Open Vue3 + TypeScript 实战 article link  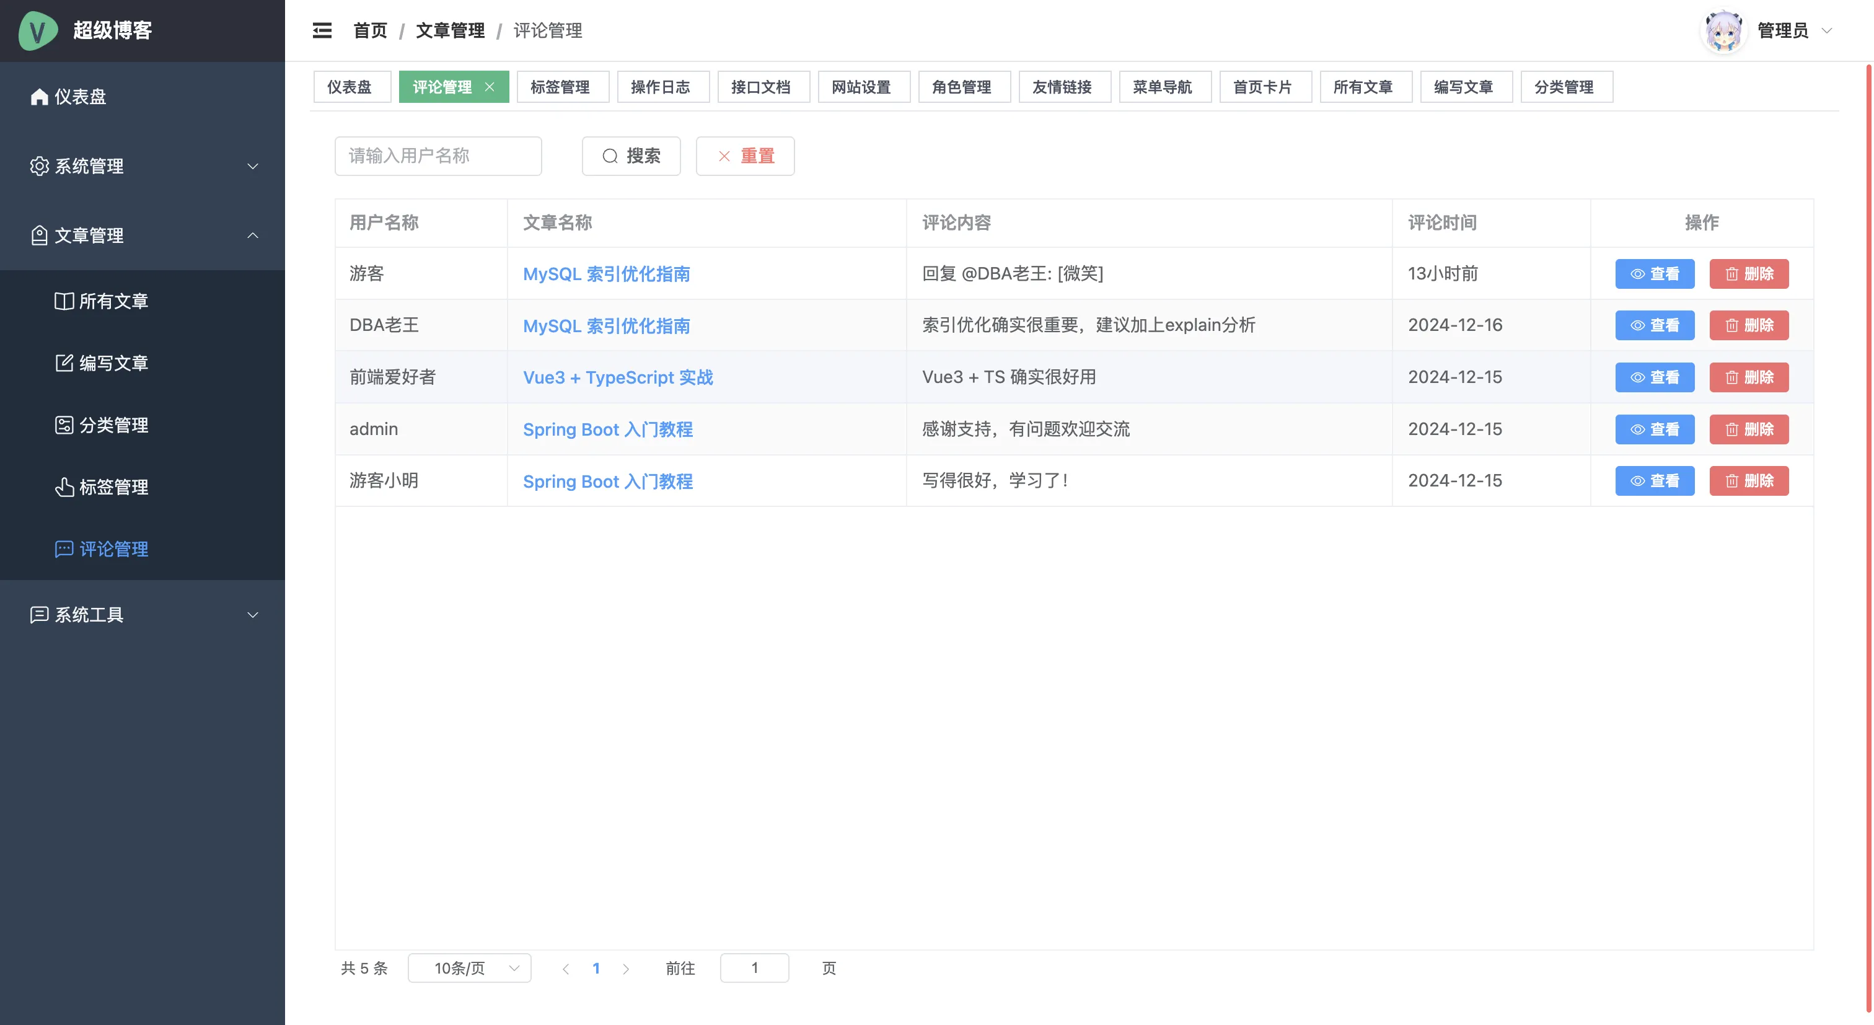coord(618,377)
